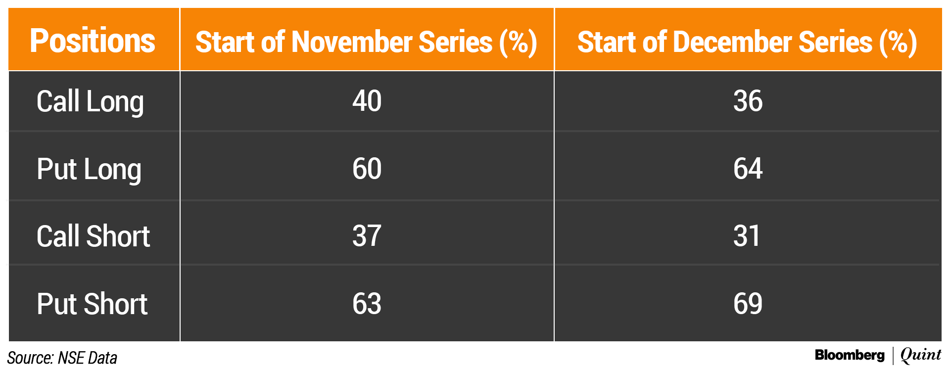The image size is (950, 370).
Task: Click Call Short December value 31
Action: coord(747,236)
